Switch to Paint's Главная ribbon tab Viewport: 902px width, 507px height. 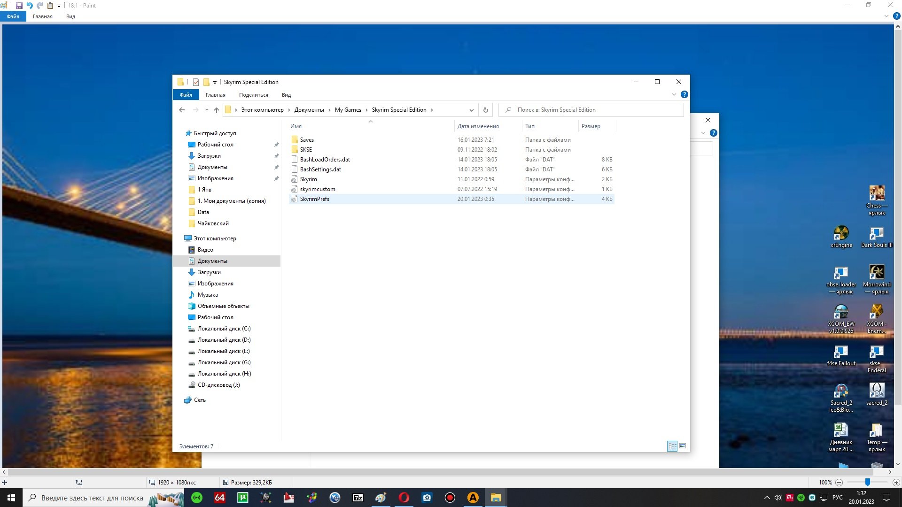coord(43,16)
